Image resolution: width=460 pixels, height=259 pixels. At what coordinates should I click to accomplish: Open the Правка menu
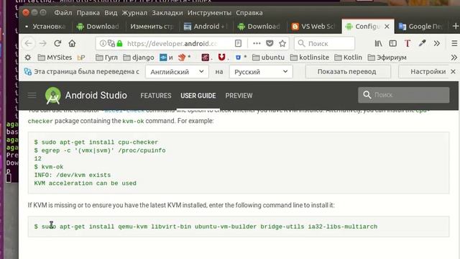point(88,13)
